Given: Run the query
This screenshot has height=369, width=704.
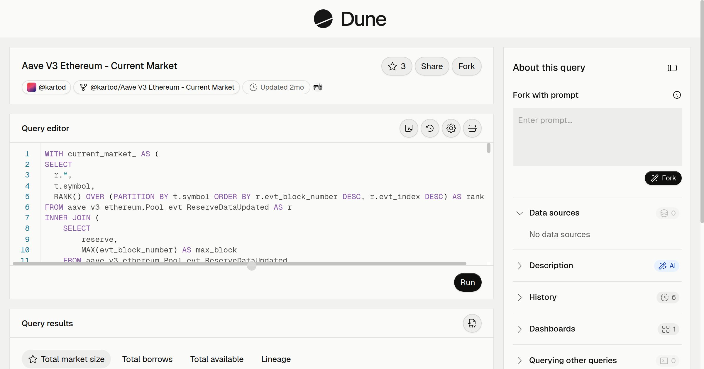Looking at the screenshot, I should click(468, 282).
